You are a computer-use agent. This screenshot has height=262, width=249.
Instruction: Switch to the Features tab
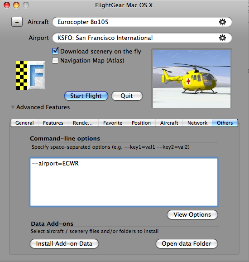pyautogui.click(x=53, y=123)
